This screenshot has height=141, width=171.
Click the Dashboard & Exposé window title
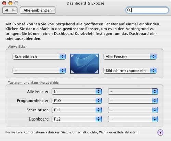click(x=85, y=3)
